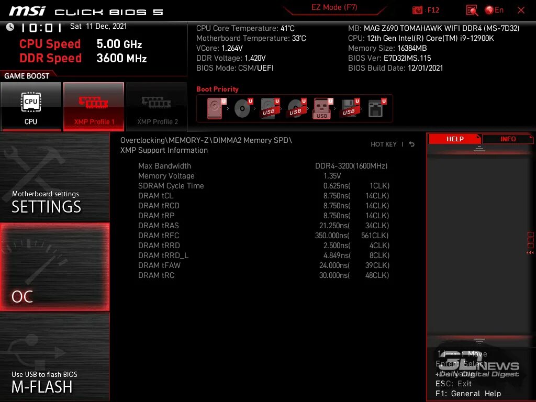Select the DRAM tRRD_L row

tap(264, 255)
